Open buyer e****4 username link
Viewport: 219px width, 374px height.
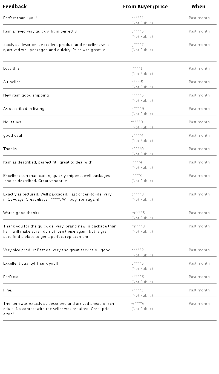(x=137, y=136)
